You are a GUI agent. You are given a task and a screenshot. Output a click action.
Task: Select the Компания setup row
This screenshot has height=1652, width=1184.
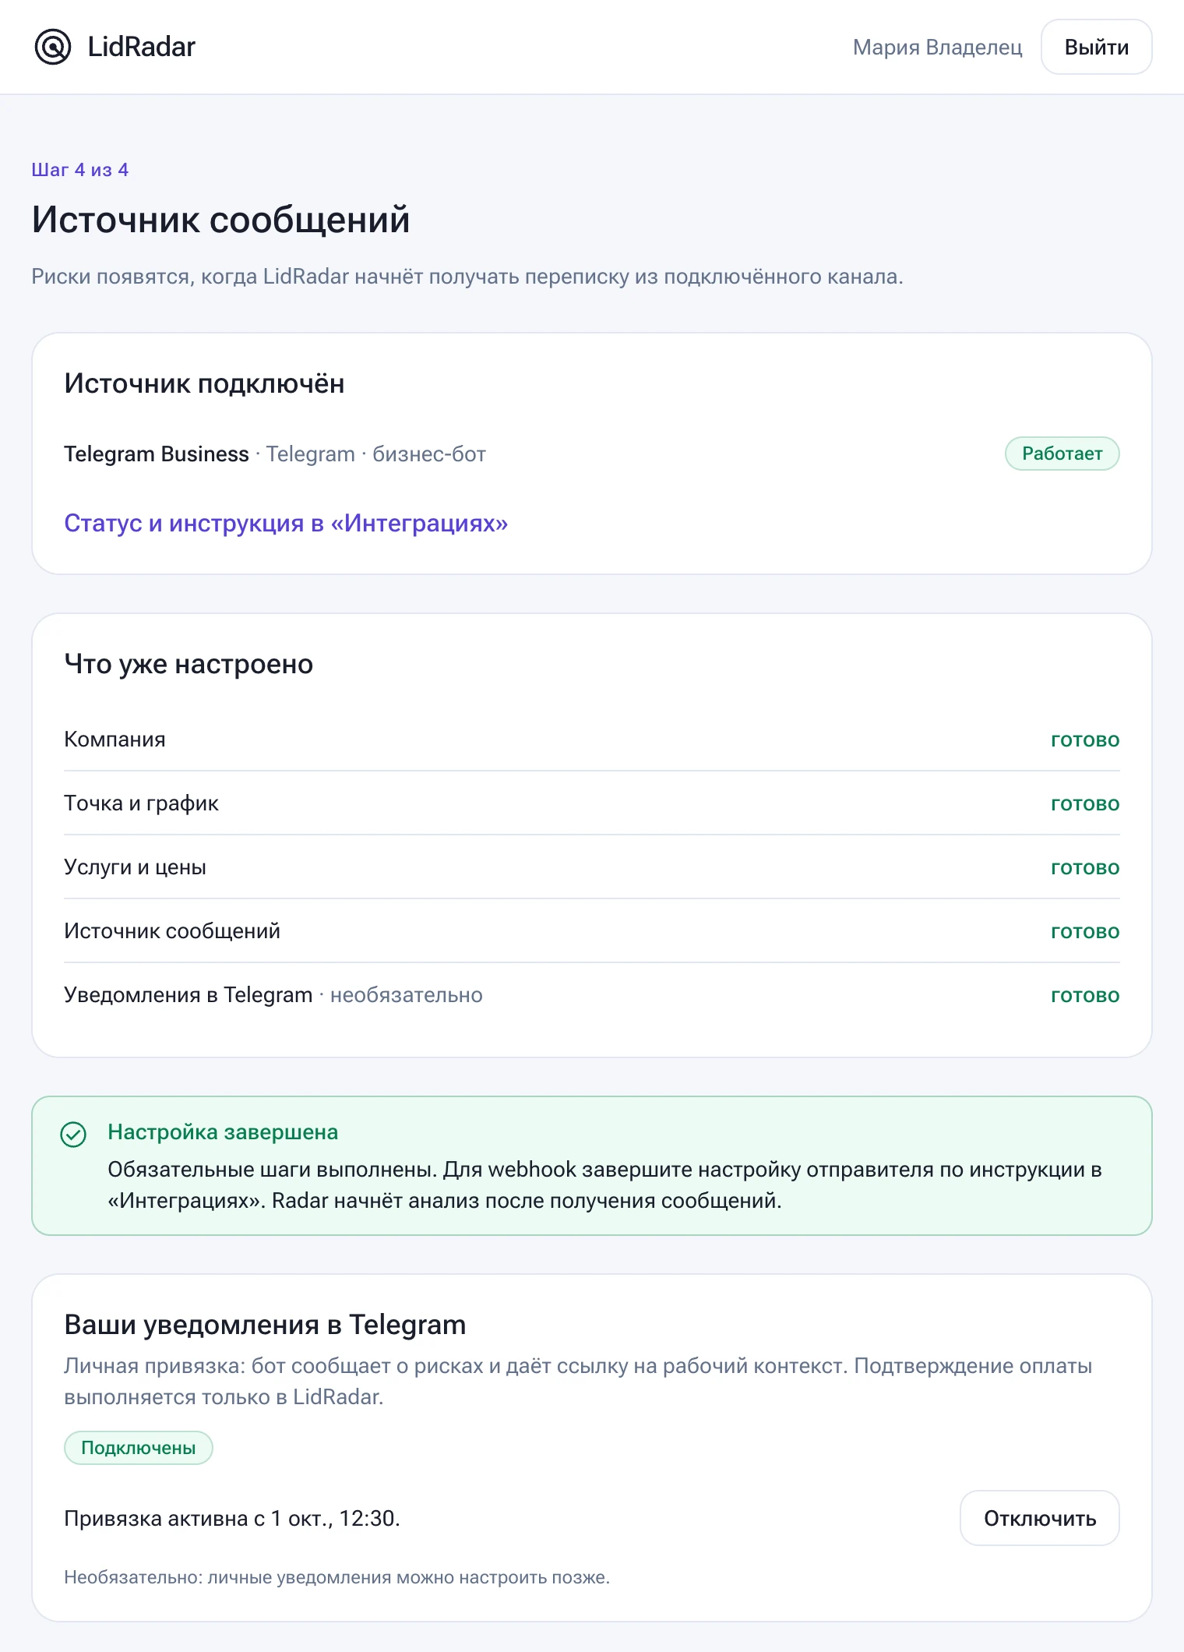point(592,740)
